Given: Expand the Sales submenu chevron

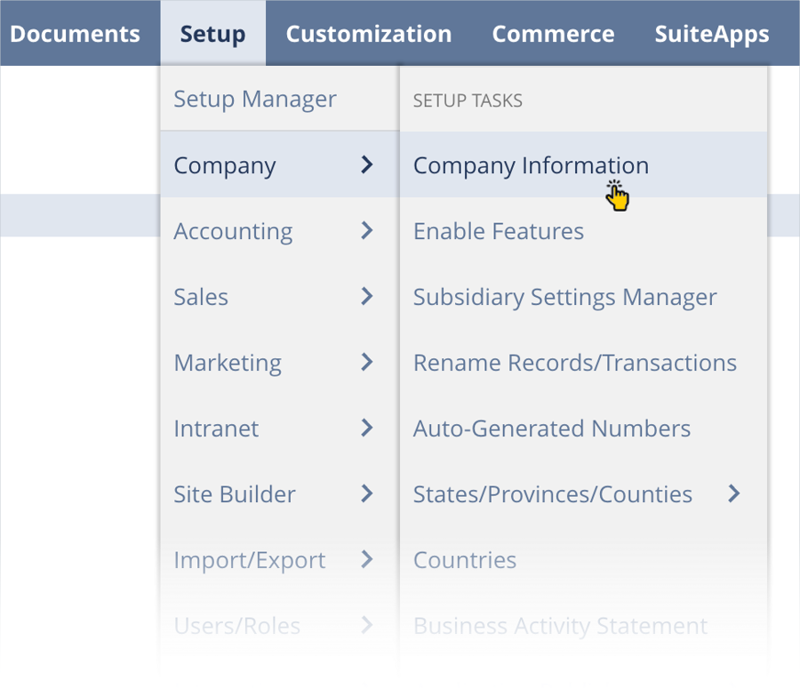Looking at the screenshot, I should point(367,296).
